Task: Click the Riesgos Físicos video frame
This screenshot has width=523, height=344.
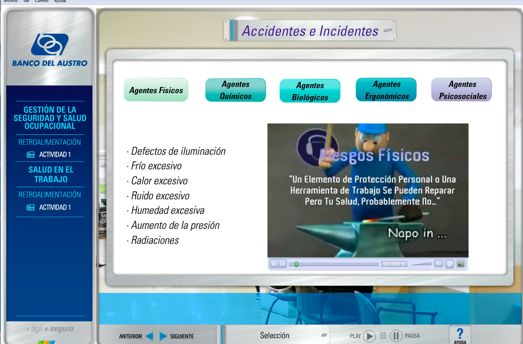Action: (x=368, y=190)
